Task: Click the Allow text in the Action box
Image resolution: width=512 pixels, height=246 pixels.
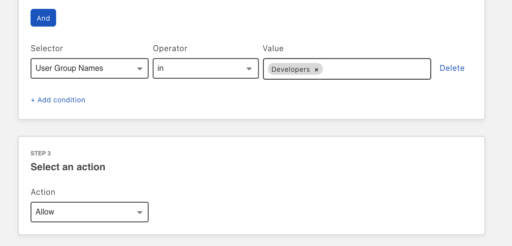Action: point(45,212)
